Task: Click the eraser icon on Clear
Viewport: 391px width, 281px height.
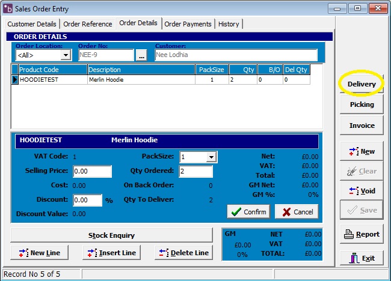Action: tap(352, 171)
